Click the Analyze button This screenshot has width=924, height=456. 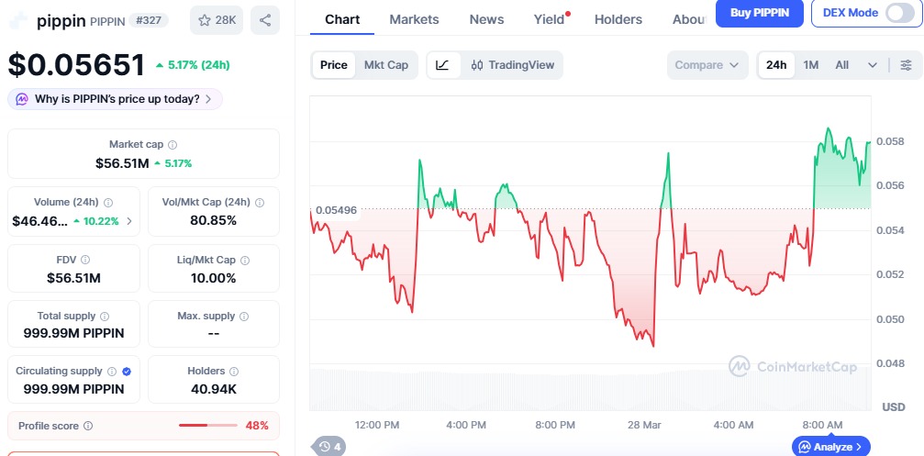(x=831, y=447)
